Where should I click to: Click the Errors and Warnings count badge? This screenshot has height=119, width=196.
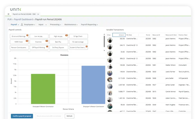27,35
